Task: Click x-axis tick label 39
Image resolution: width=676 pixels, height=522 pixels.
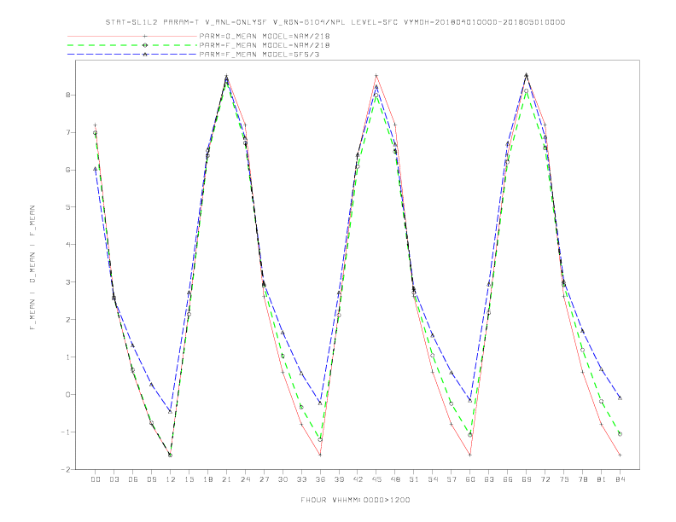Action: 339,479
